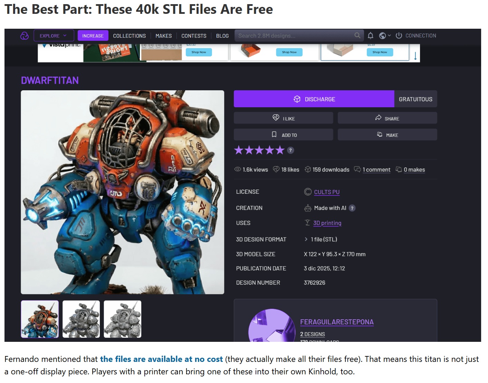Viewport: 488px width, 383px height.
Task: Click the CONNECTION login link
Action: 421,36
